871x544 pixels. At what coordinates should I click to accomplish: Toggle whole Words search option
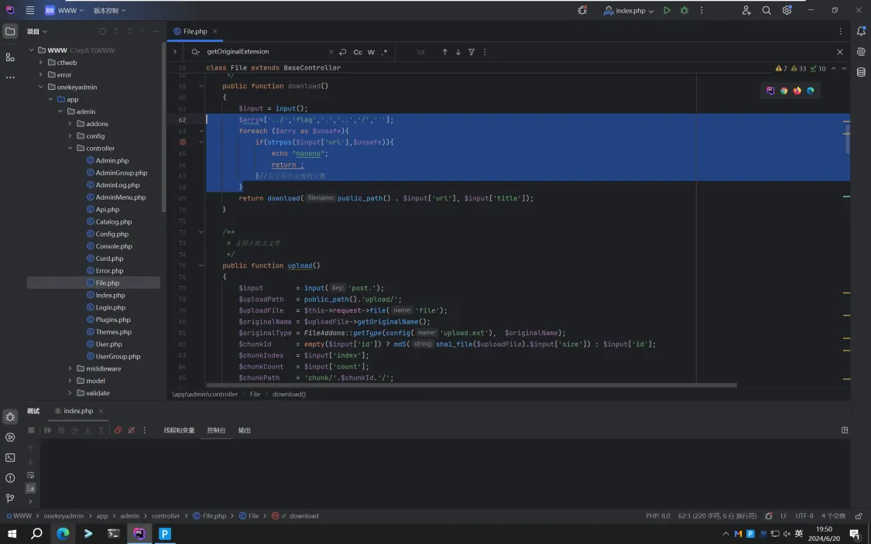(371, 52)
